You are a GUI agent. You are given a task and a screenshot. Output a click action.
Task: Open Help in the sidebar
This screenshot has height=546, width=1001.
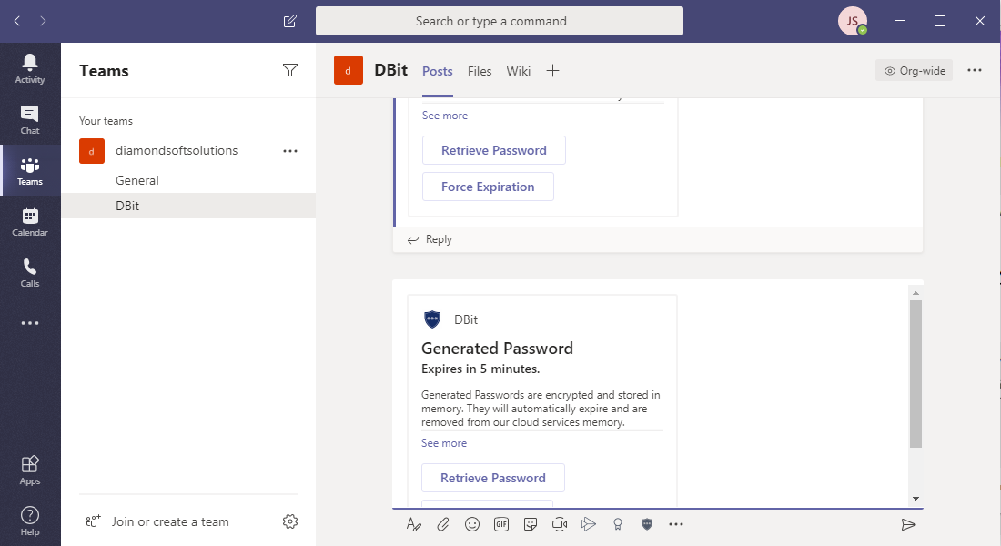click(30, 521)
